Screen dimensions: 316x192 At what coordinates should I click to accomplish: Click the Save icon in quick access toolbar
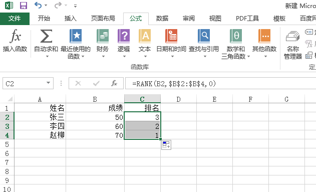click(24, 6)
